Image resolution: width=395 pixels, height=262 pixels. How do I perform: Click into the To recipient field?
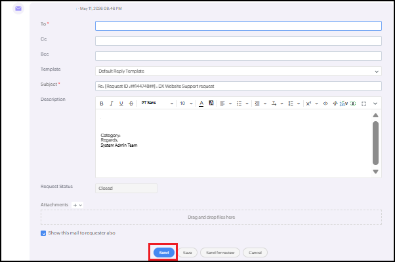coord(238,26)
